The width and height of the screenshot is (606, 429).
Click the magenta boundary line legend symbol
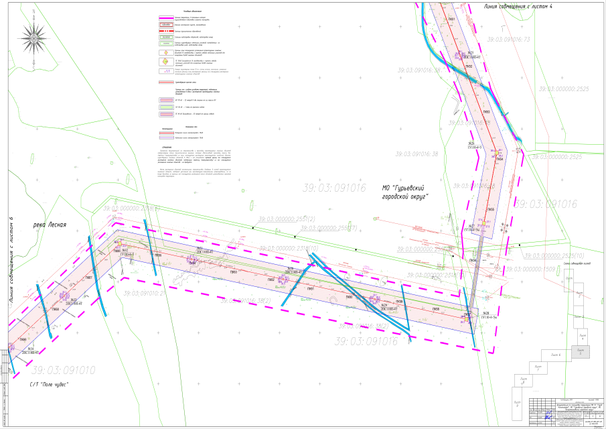pos(165,19)
